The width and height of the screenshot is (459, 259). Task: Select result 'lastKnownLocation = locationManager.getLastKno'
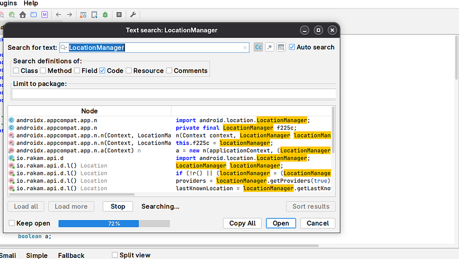click(x=253, y=189)
